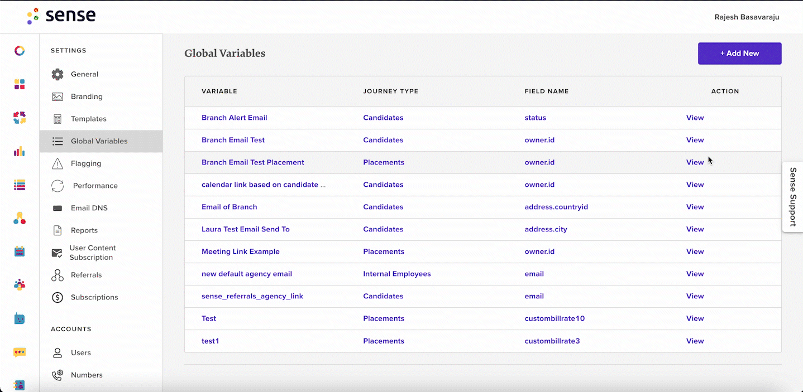The height and width of the screenshot is (392, 803).
Task: Click the envelope check icon for User Content Subscription
Action: click(57, 253)
